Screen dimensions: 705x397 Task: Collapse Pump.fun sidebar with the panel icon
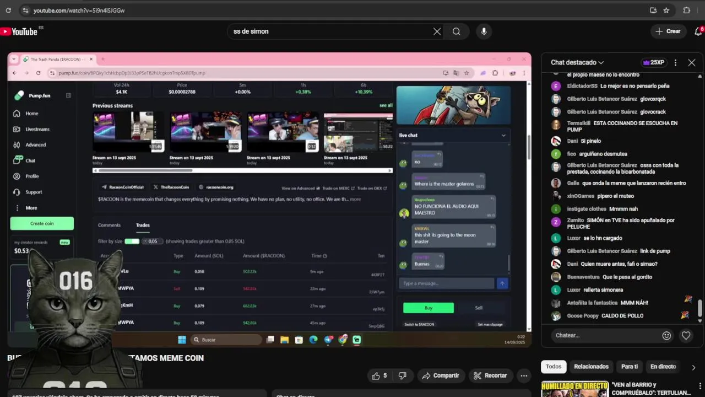pos(68,95)
